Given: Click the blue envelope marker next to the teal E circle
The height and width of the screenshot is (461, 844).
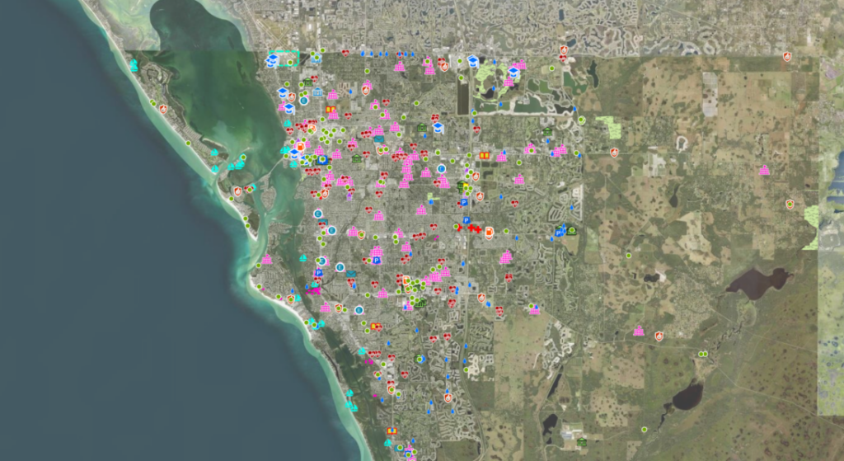Looking at the screenshot, I should pyautogui.click(x=351, y=274).
